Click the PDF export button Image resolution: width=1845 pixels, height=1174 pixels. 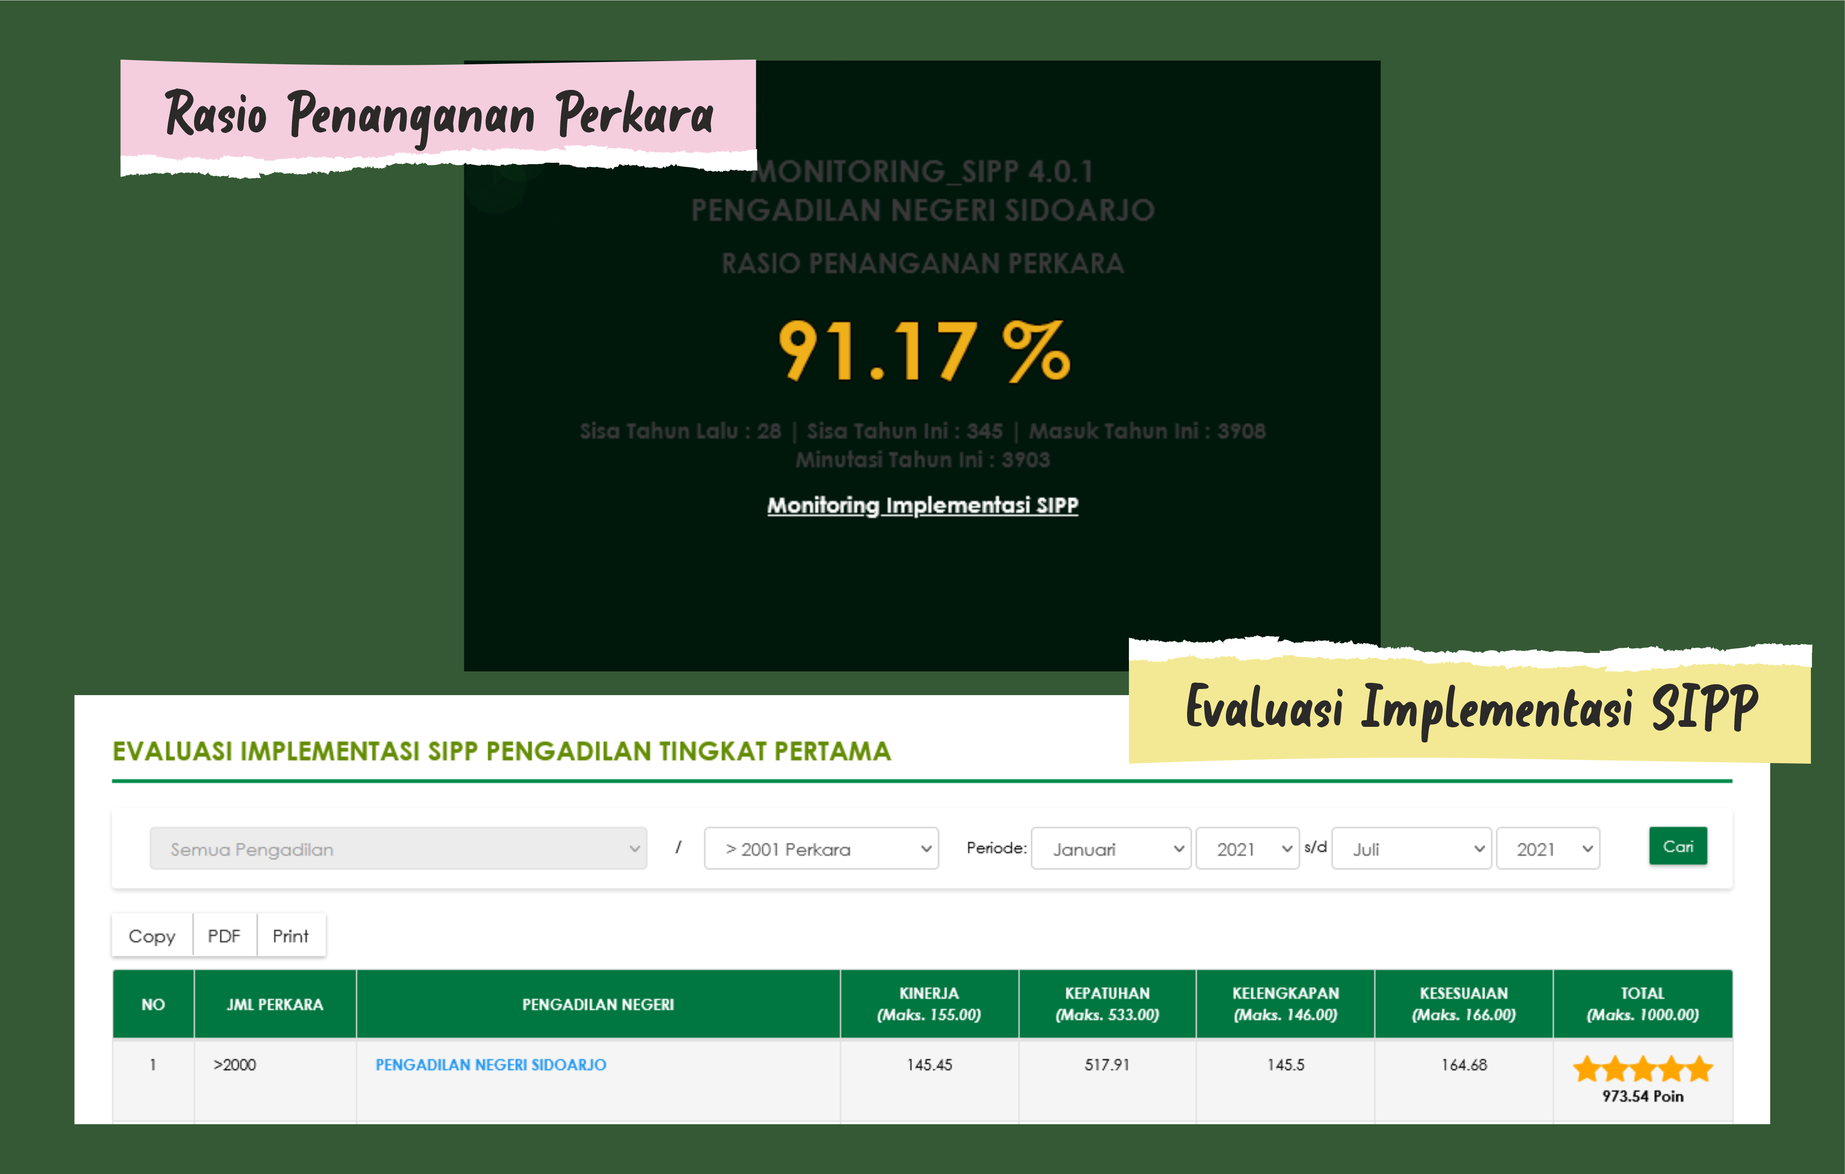click(x=224, y=936)
